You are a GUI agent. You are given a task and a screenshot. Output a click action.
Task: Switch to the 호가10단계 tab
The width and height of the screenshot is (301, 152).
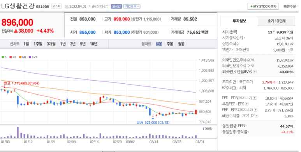(x=276, y=21)
